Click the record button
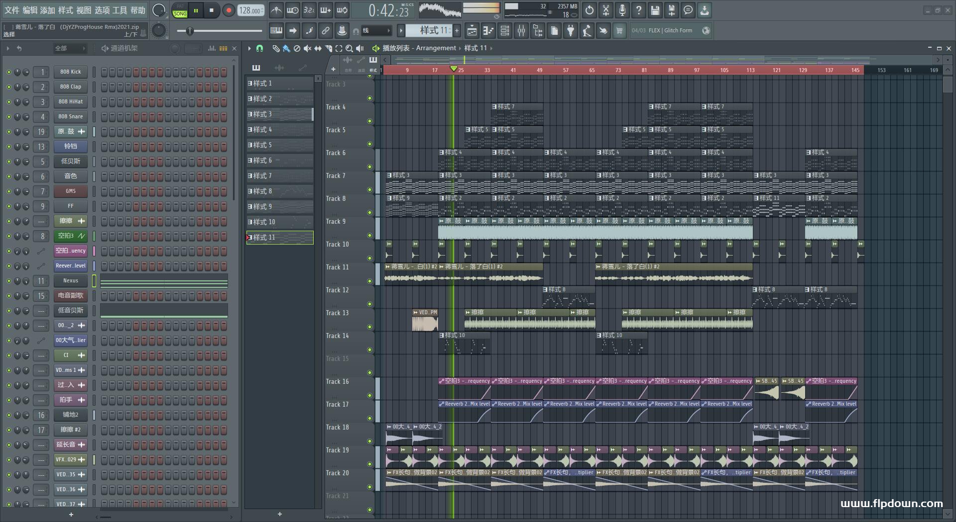956x522 pixels. point(229,10)
